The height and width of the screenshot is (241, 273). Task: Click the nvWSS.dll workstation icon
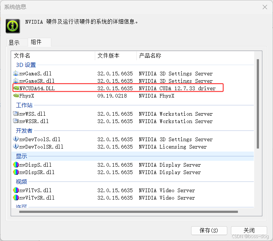tap(15, 114)
